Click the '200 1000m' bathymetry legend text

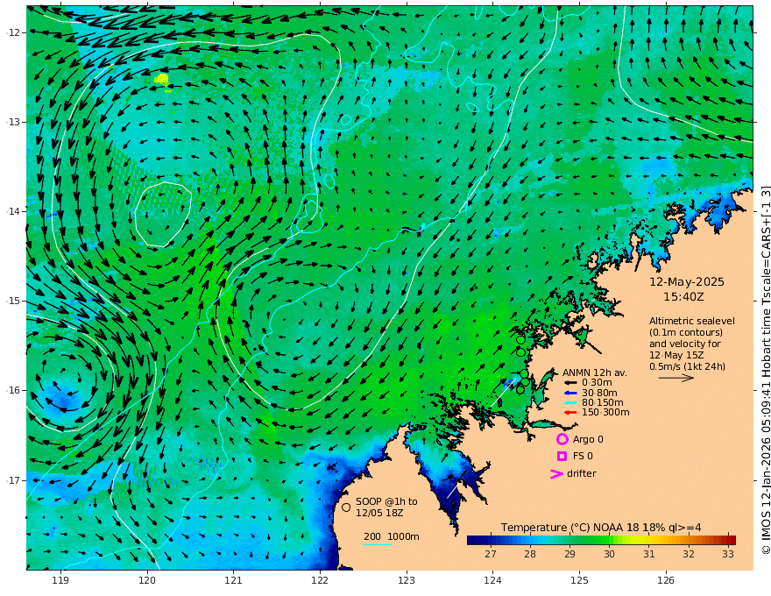click(x=392, y=536)
